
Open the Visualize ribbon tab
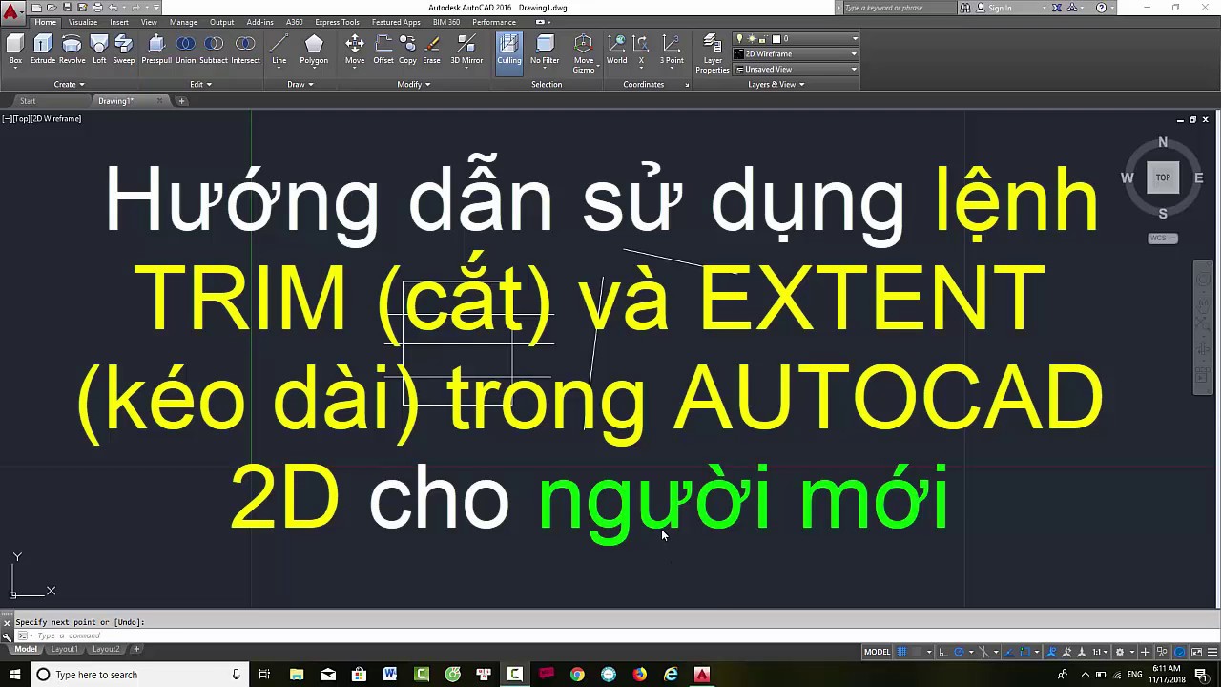[x=82, y=22]
